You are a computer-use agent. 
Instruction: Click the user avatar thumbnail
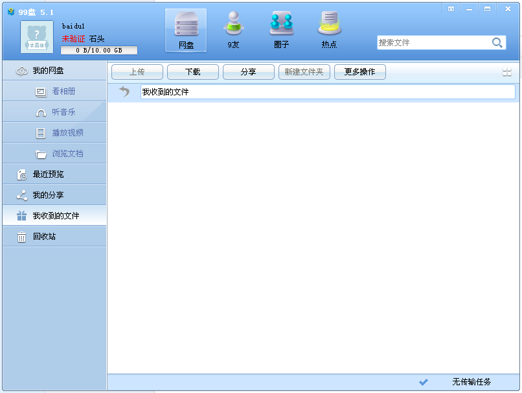click(x=37, y=37)
